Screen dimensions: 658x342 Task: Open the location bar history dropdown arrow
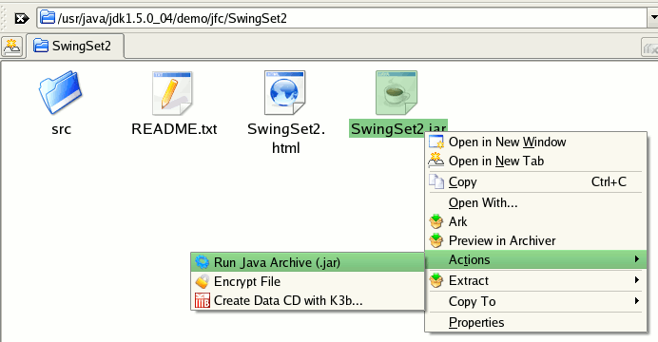[653, 18]
